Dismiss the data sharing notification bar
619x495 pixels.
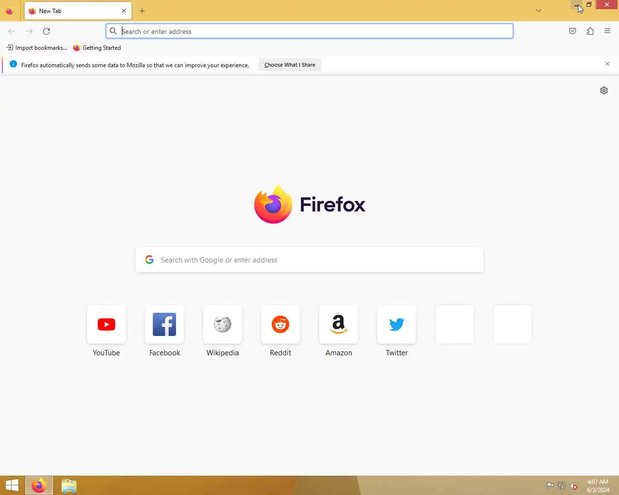point(607,64)
